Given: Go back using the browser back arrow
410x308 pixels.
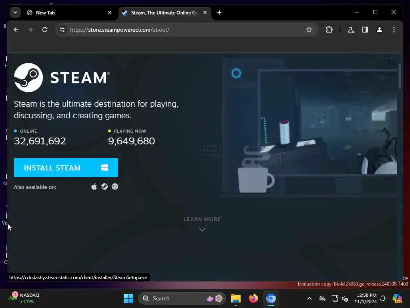Looking at the screenshot, I should click(16, 30).
